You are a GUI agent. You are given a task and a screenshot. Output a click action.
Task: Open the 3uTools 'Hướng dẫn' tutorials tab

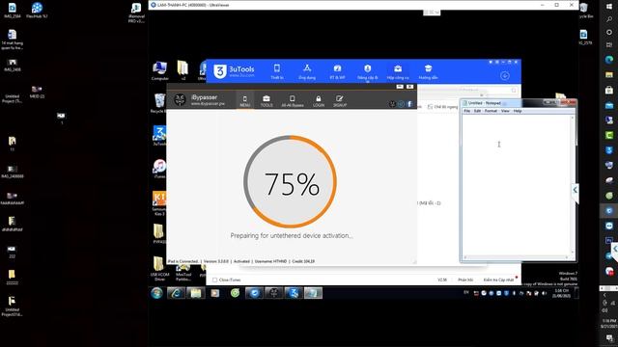[x=428, y=72]
